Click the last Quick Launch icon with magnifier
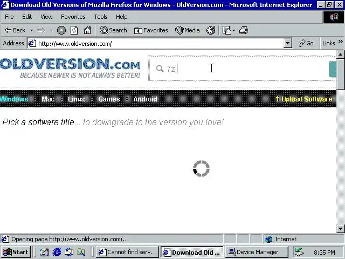This screenshot has height=259, width=345. click(x=81, y=252)
